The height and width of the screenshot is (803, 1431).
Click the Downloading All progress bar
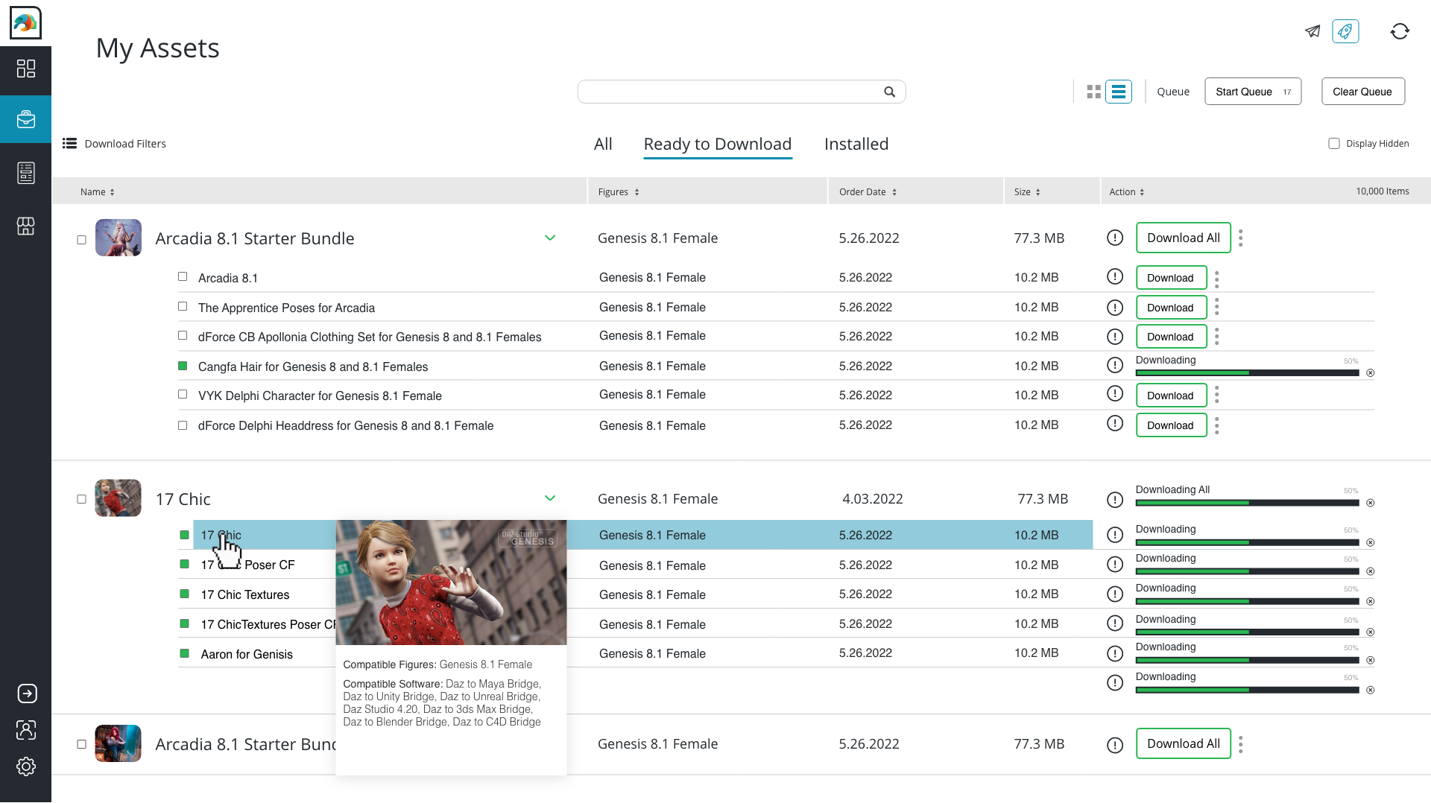click(1247, 503)
